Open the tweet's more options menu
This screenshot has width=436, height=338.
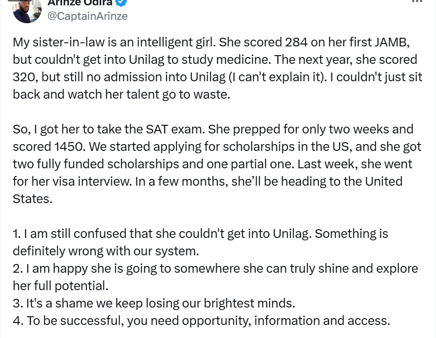pos(416,2)
